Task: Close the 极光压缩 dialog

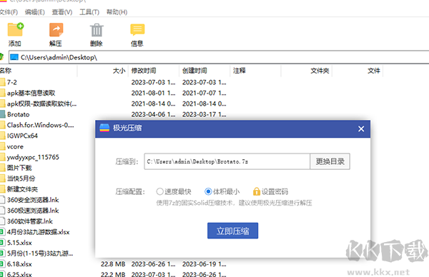Action: [361, 129]
